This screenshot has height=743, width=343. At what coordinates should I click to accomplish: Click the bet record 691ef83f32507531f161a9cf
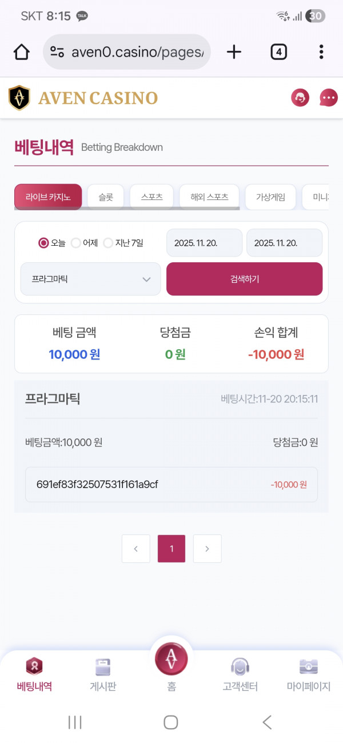(x=171, y=484)
